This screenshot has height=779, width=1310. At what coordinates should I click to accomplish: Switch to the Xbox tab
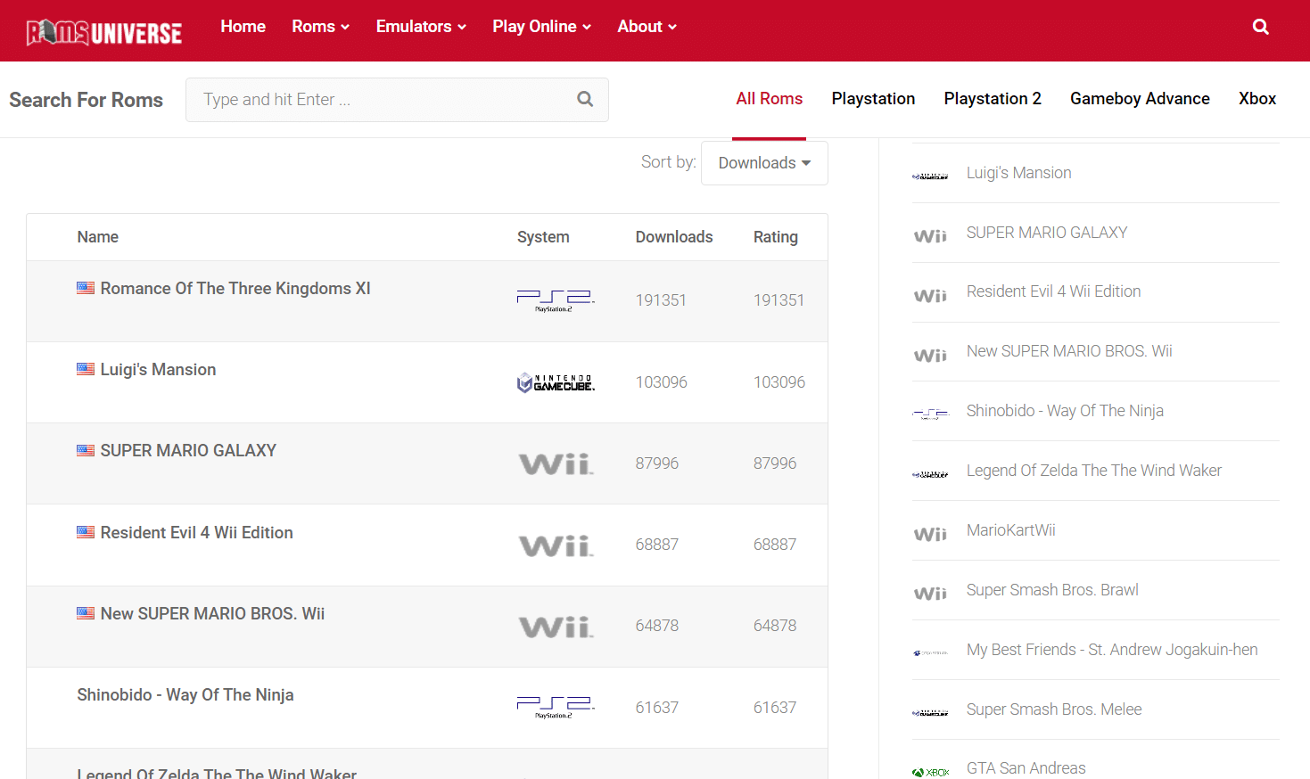pos(1257,99)
